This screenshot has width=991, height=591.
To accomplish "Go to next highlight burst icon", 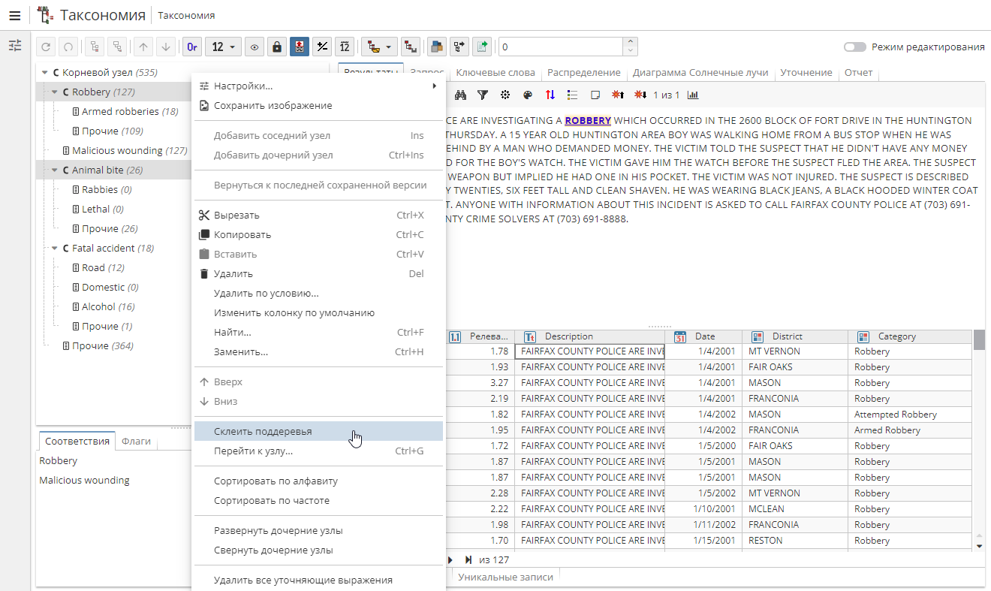I will [640, 95].
